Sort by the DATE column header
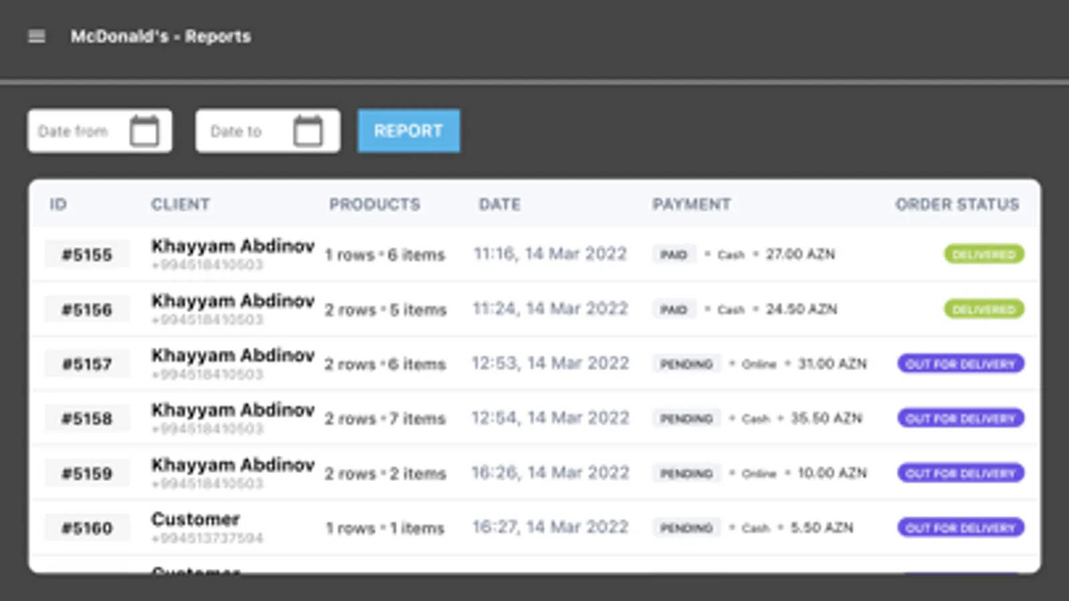Viewport: 1069px width, 601px height. [499, 204]
